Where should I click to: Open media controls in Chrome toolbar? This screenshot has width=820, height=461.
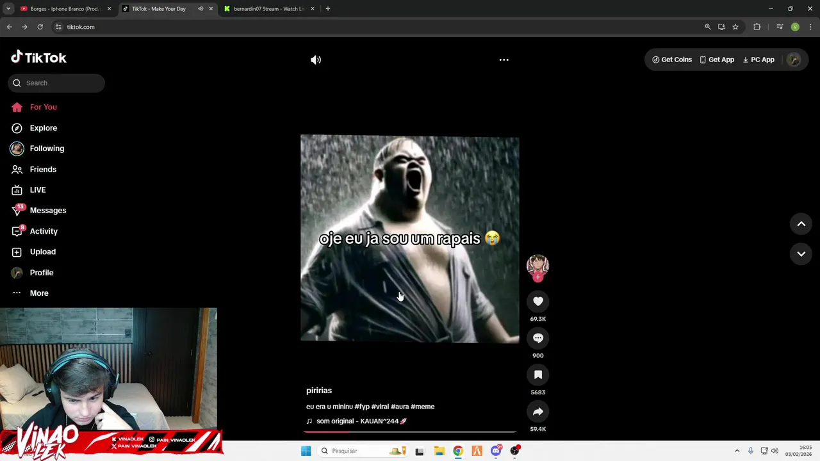(780, 27)
